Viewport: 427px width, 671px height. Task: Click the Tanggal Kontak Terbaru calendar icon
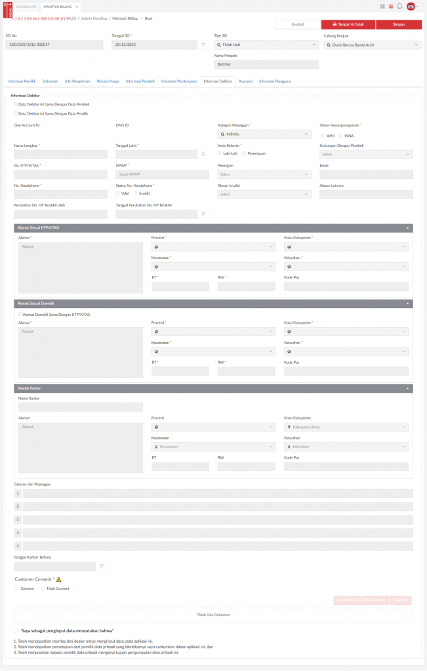point(101,566)
